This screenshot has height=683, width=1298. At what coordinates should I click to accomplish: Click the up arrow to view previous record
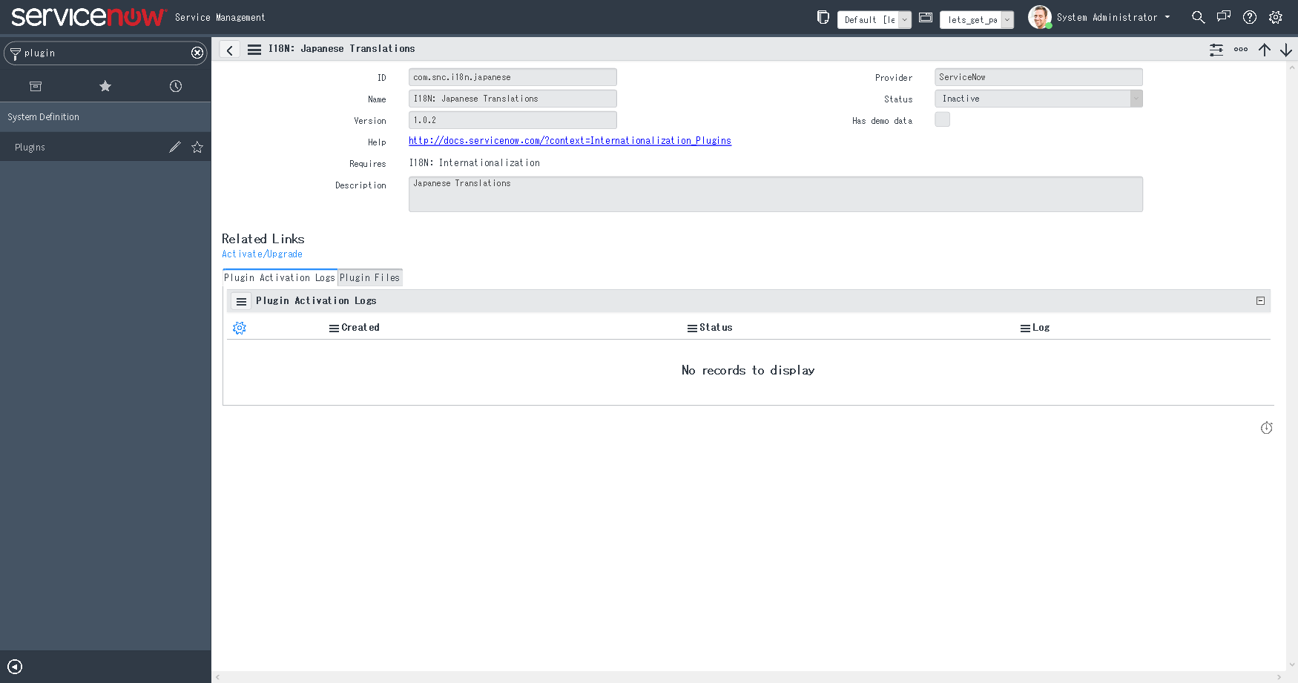tap(1265, 50)
